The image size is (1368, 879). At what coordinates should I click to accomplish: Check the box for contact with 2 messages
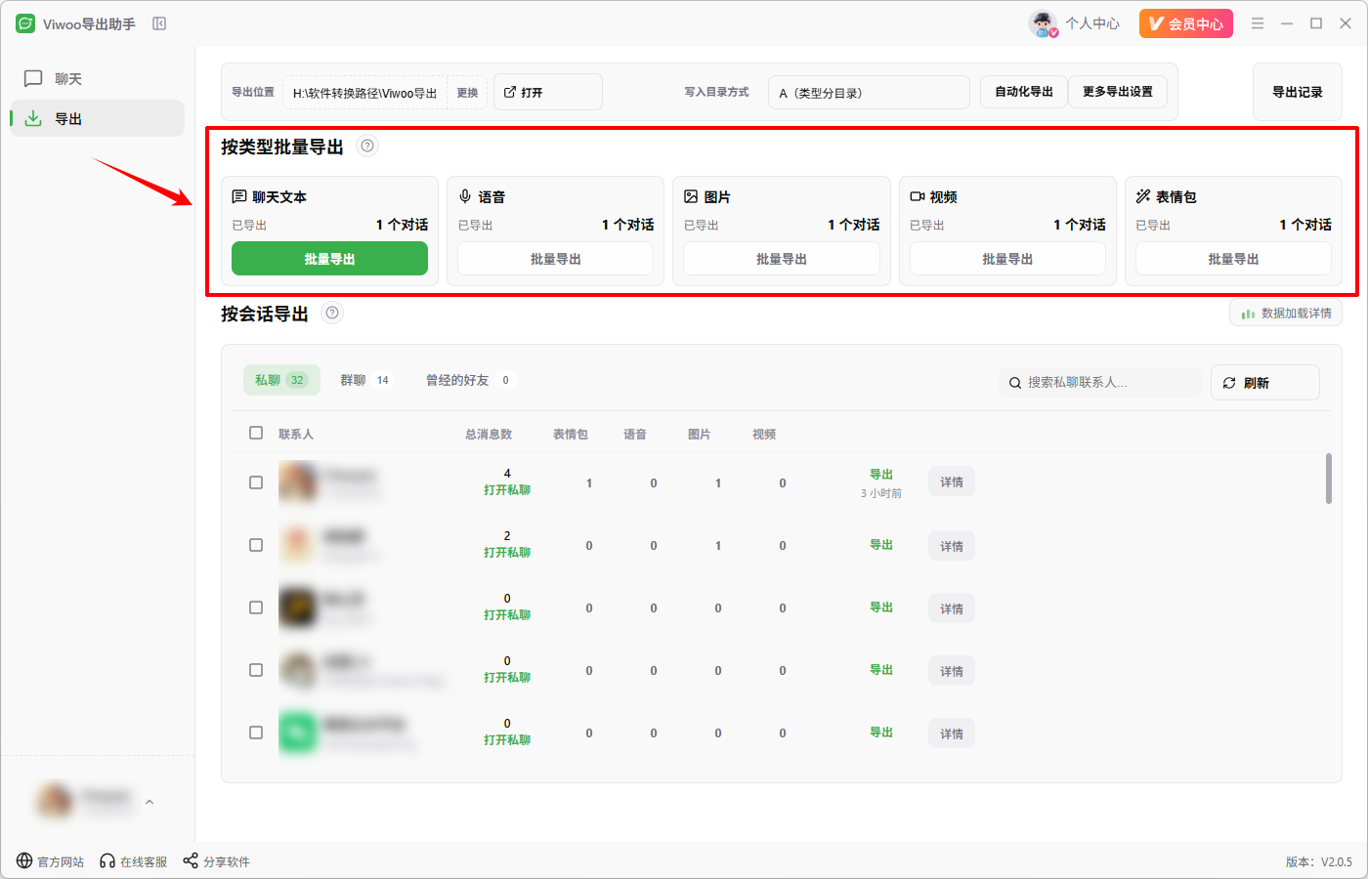point(256,545)
